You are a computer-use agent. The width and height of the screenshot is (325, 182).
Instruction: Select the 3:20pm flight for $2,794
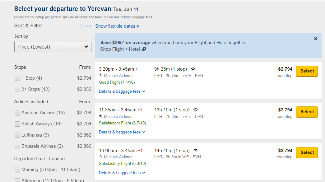coord(307,71)
